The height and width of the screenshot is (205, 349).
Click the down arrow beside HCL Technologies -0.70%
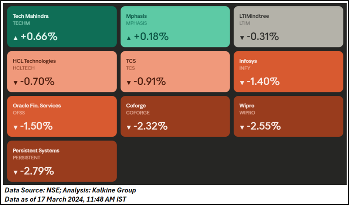pos(15,83)
